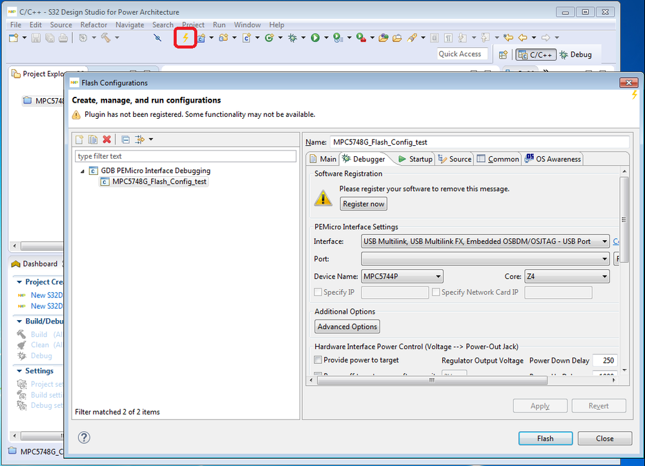Click the Open Task folder icon

pyautogui.click(x=397, y=38)
